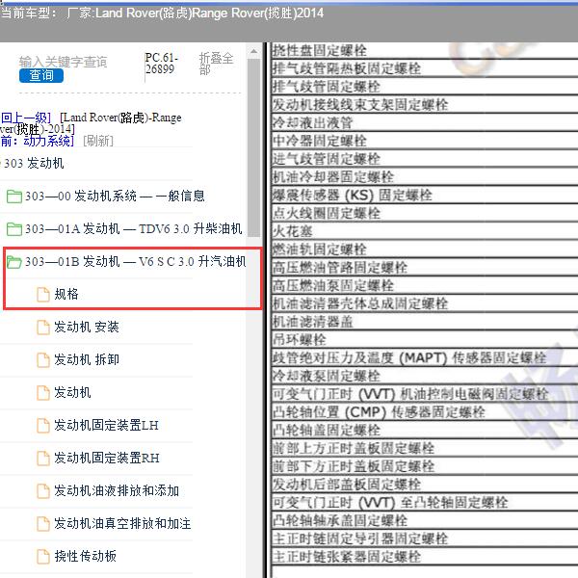This screenshot has height=578, width=578.
Task: Open the 动力系统 breadcrumb link
Action: [x=48, y=141]
